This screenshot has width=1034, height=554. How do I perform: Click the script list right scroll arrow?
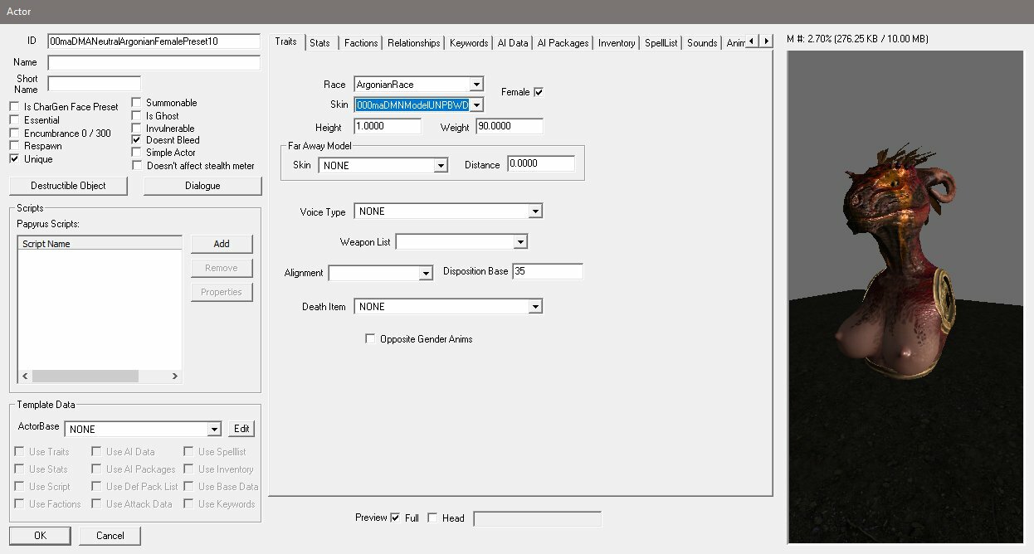click(174, 376)
